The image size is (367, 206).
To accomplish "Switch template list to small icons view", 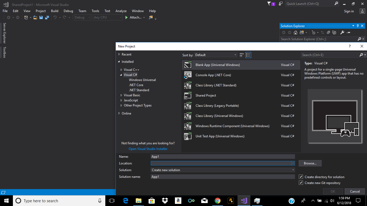I will tap(242, 55).
